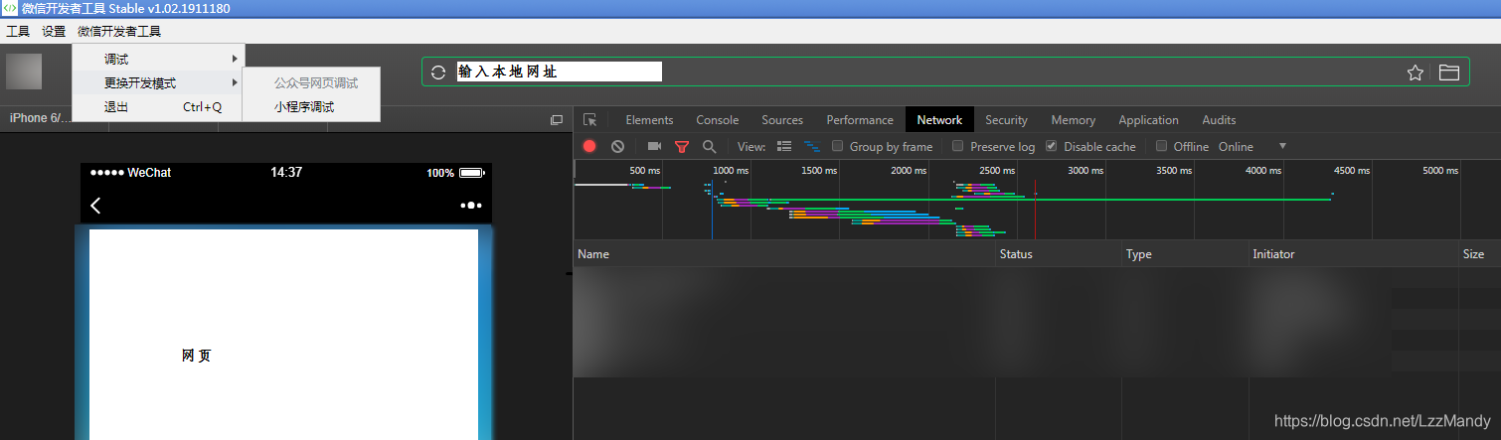
Task: Sort requests by Type column
Action: [x=1185, y=254]
